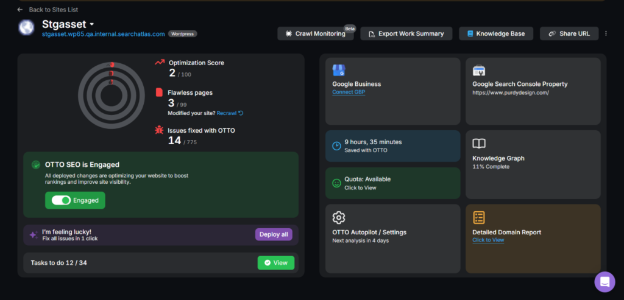This screenshot has width=624, height=300.
Task: Open the three-dot more options menu
Action: coord(606,34)
